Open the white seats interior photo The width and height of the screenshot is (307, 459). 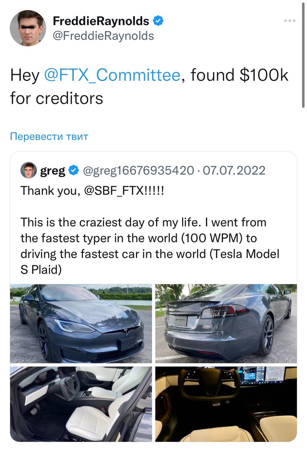(x=81, y=404)
